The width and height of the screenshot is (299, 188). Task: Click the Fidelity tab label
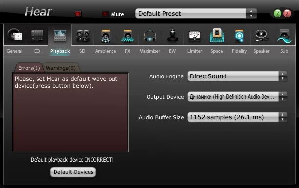coord(239,51)
